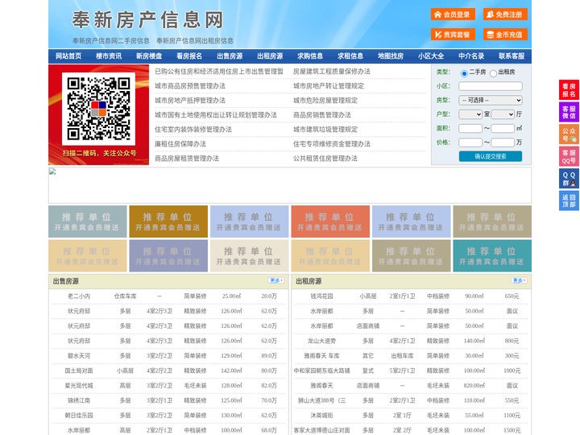The height and width of the screenshot is (435, 580).
Task: Click the purple 客服微信 sidebar icon
Action: point(569,112)
